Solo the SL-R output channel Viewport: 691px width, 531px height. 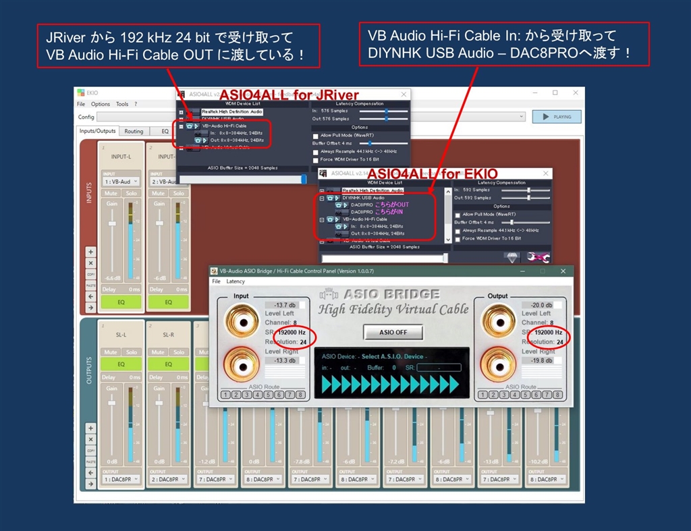178,352
